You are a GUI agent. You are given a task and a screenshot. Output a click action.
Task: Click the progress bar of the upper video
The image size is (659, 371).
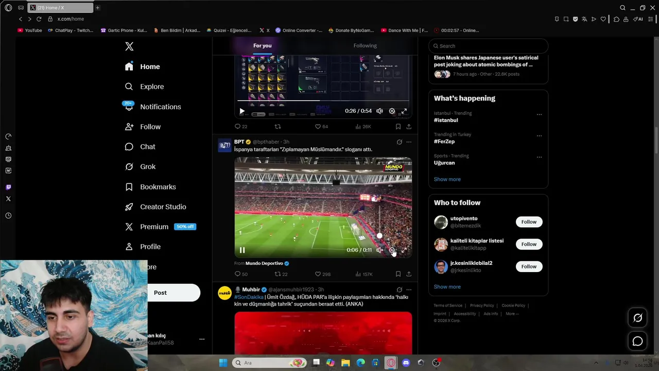(x=323, y=101)
